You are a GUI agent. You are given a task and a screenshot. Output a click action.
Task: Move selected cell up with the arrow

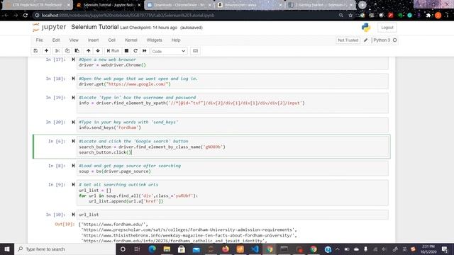click(88, 51)
